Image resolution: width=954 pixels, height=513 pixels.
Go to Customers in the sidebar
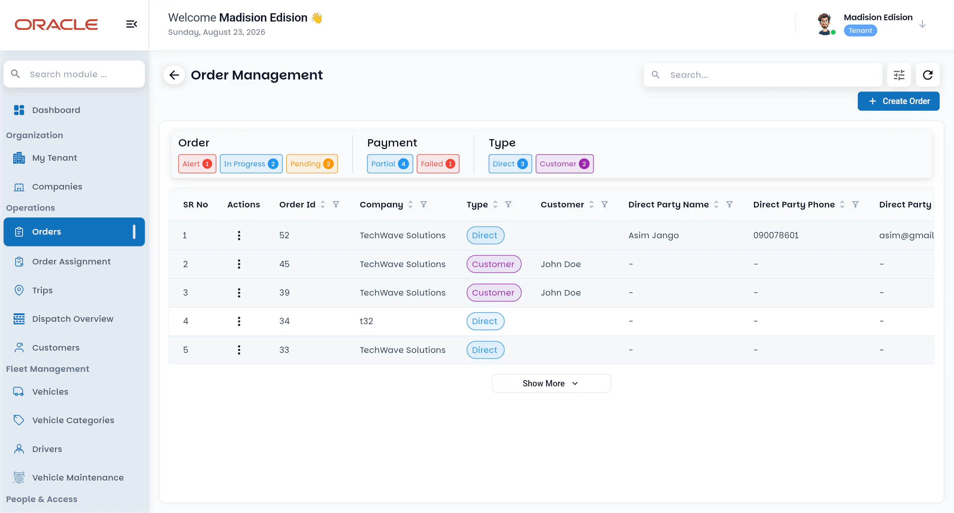[x=74, y=348]
